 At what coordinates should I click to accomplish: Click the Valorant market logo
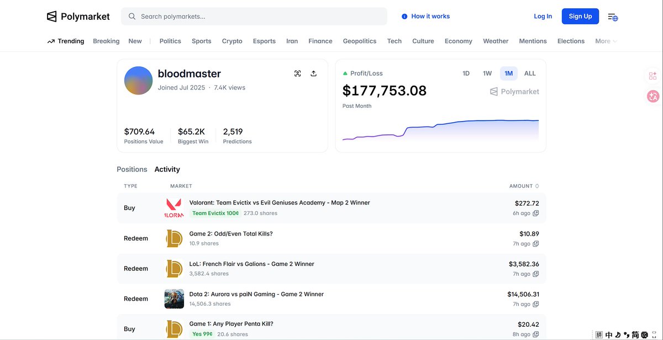click(x=174, y=208)
